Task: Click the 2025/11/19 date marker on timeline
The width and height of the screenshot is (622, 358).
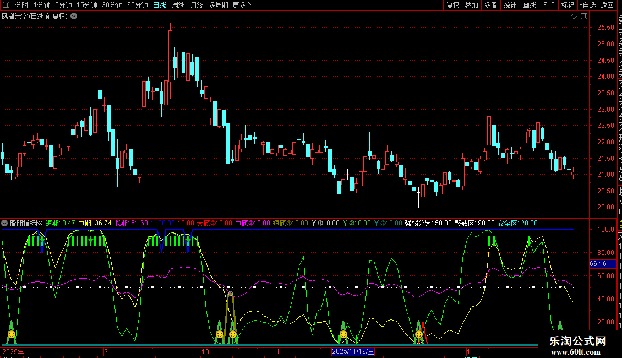Action: tap(353, 351)
